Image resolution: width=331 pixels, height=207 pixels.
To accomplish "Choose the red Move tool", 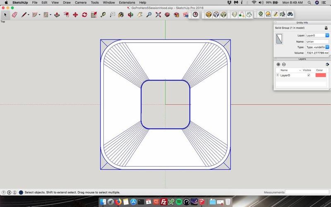I will [x=75, y=14].
